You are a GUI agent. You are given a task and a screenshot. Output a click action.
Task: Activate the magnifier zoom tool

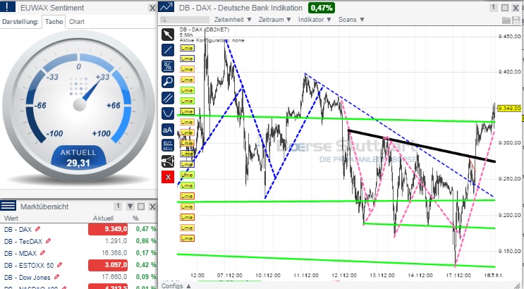168,82
